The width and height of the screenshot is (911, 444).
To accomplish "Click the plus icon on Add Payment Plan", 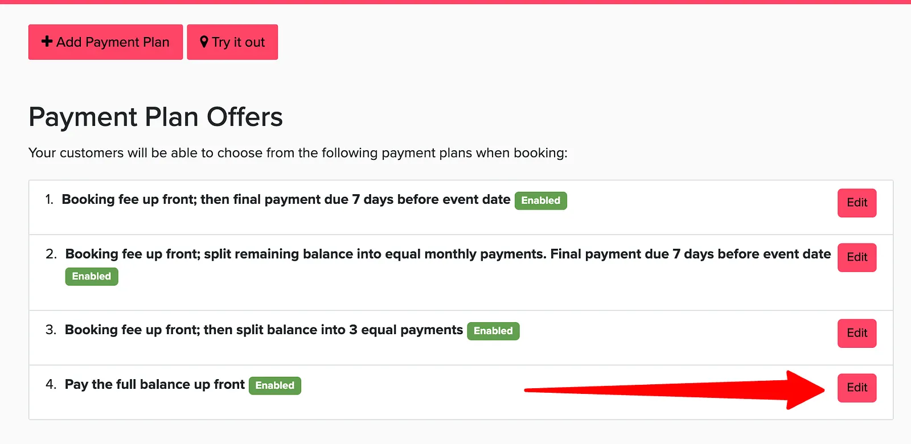I will (47, 42).
